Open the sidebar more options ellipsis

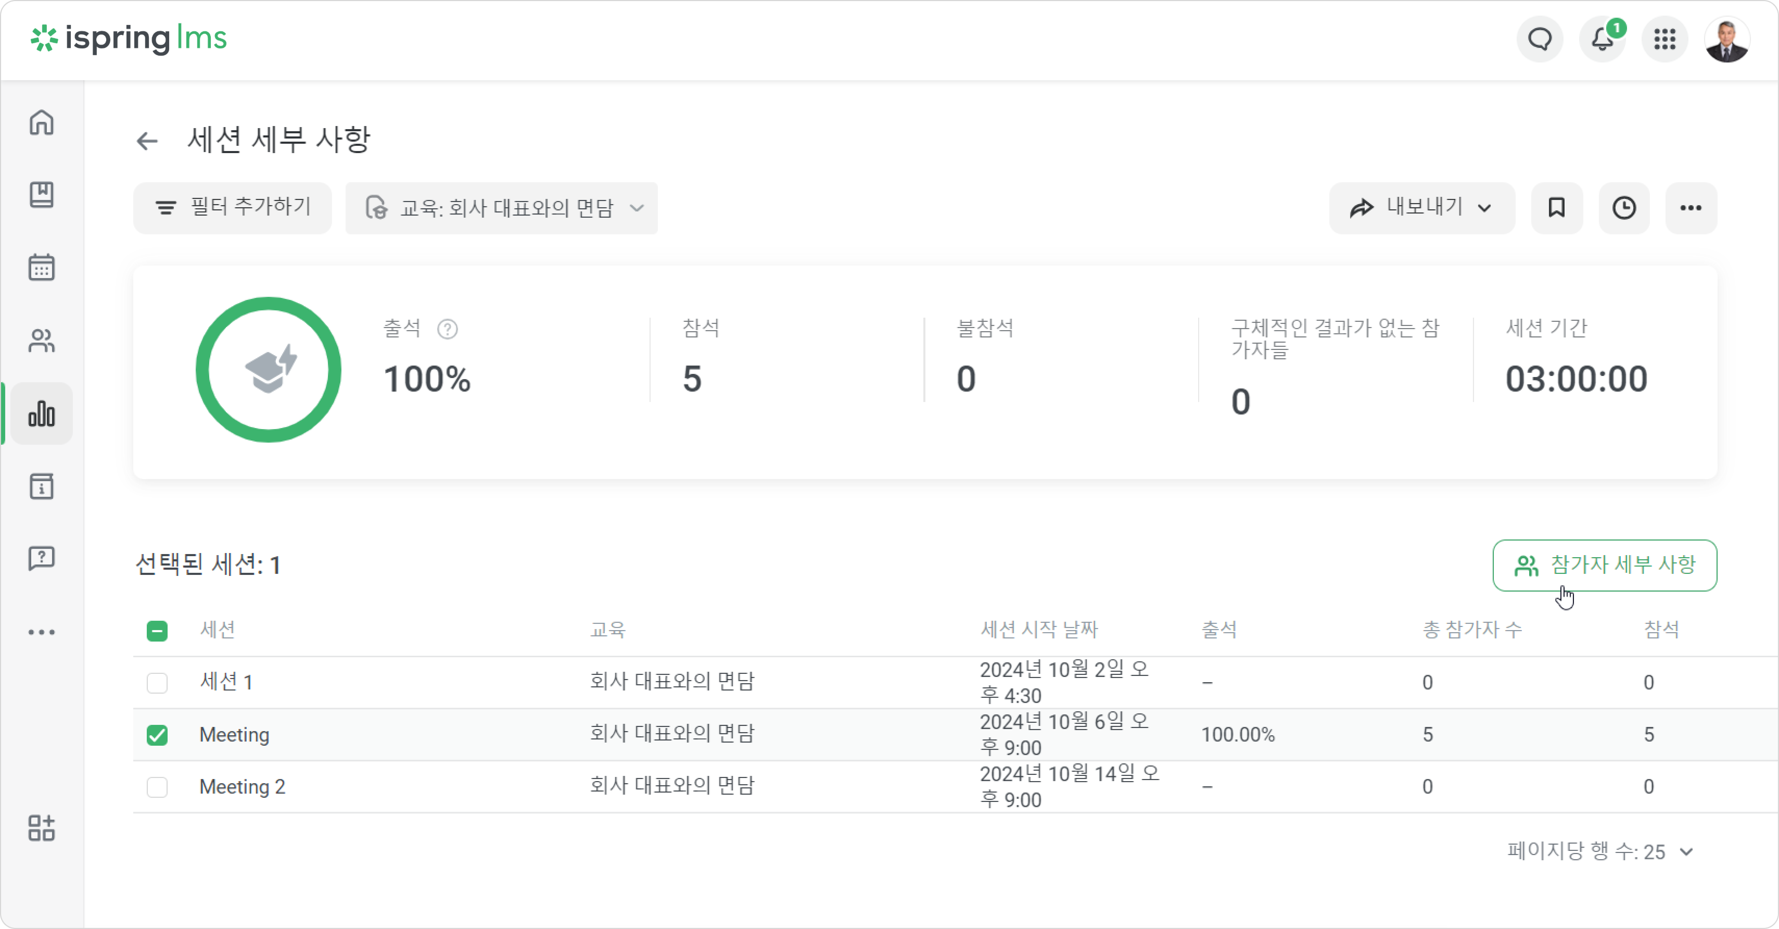(x=41, y=632)
